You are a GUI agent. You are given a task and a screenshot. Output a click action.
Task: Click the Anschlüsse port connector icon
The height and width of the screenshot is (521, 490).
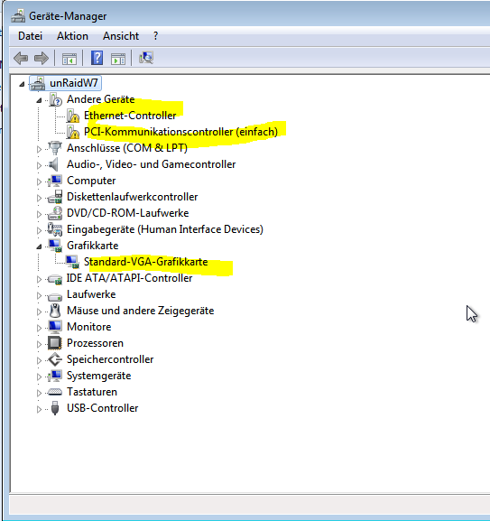pyautogui.click(x=55, y=148)
